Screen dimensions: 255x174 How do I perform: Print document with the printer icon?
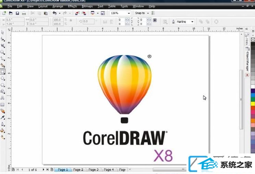24,13
